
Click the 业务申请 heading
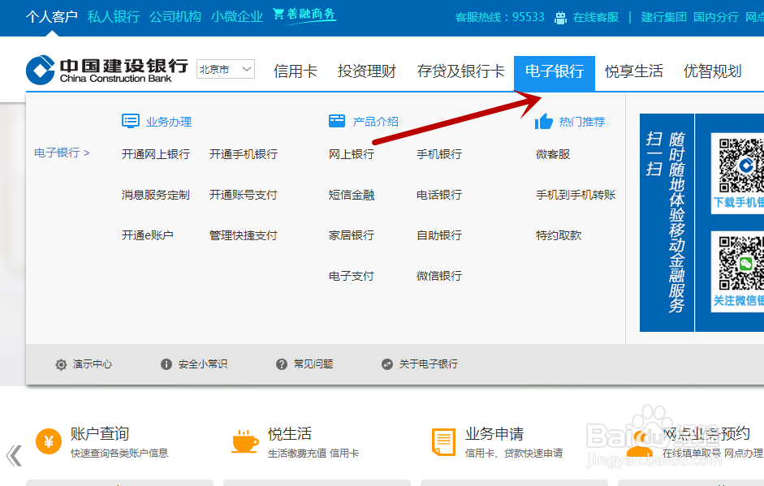494,433
